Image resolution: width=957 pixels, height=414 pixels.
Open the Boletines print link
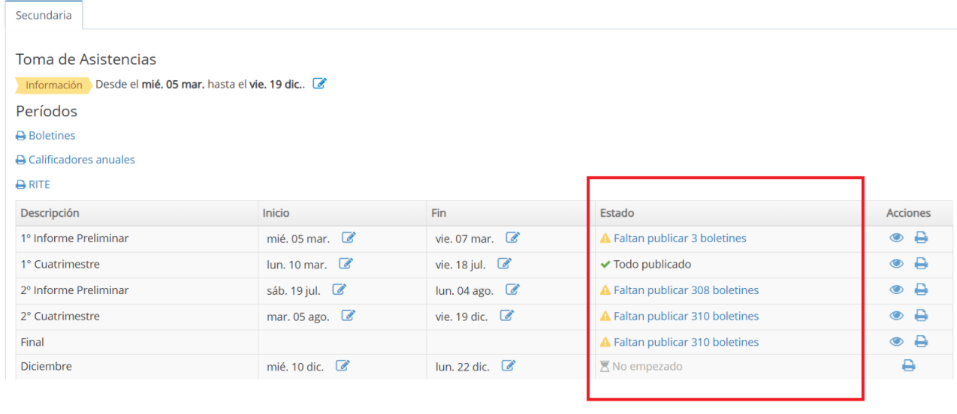click(51, 136)
